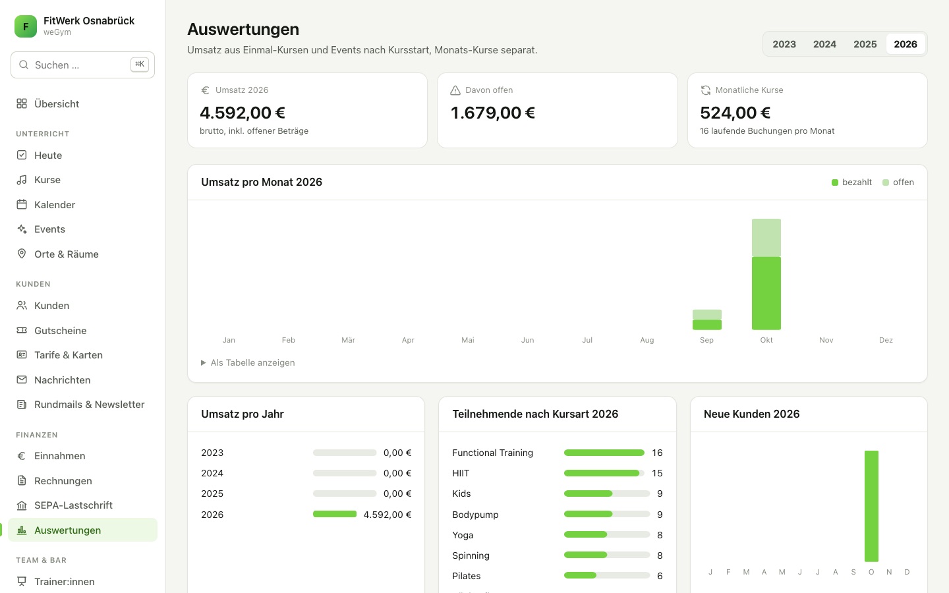
Task: Click the Kunden people icon
Action: [22, 305]
